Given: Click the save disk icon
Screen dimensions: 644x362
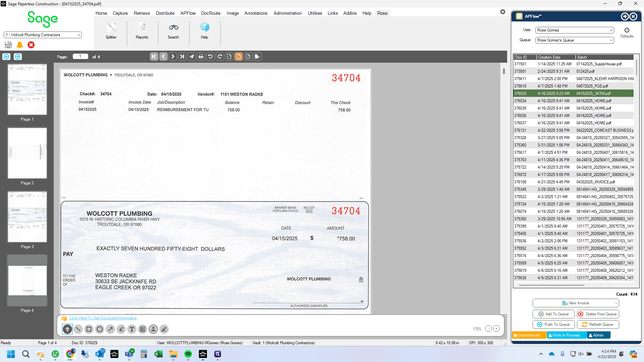Looking at the screenshot, I should (8, 45).
